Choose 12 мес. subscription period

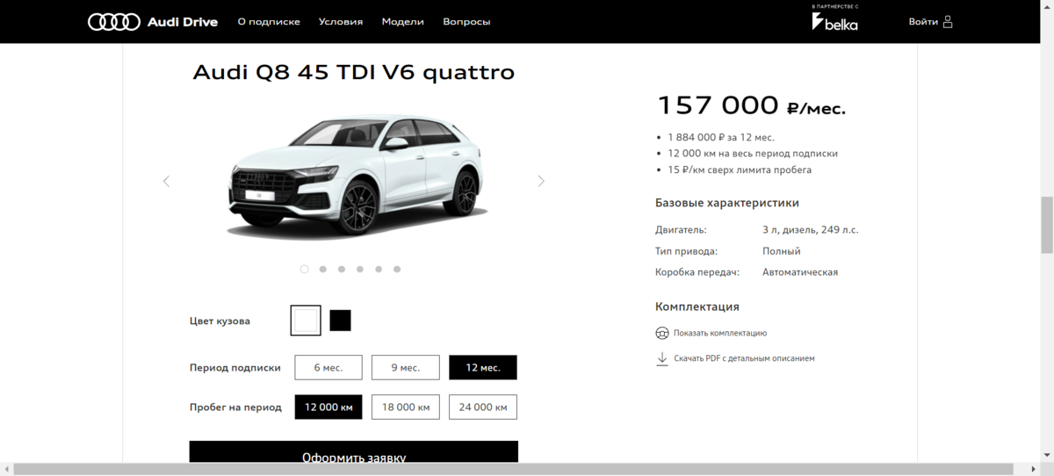click(x=483, y=367)
